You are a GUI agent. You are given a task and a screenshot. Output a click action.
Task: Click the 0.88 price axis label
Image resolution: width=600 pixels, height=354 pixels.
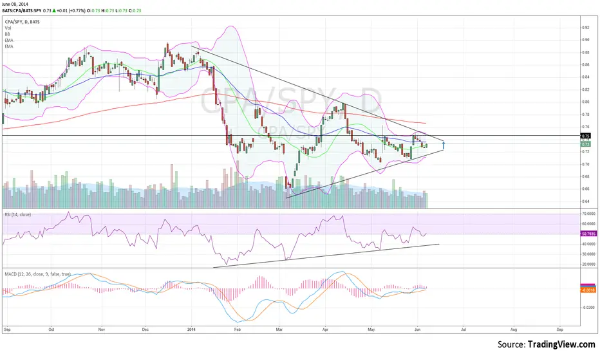click(585, 52)
